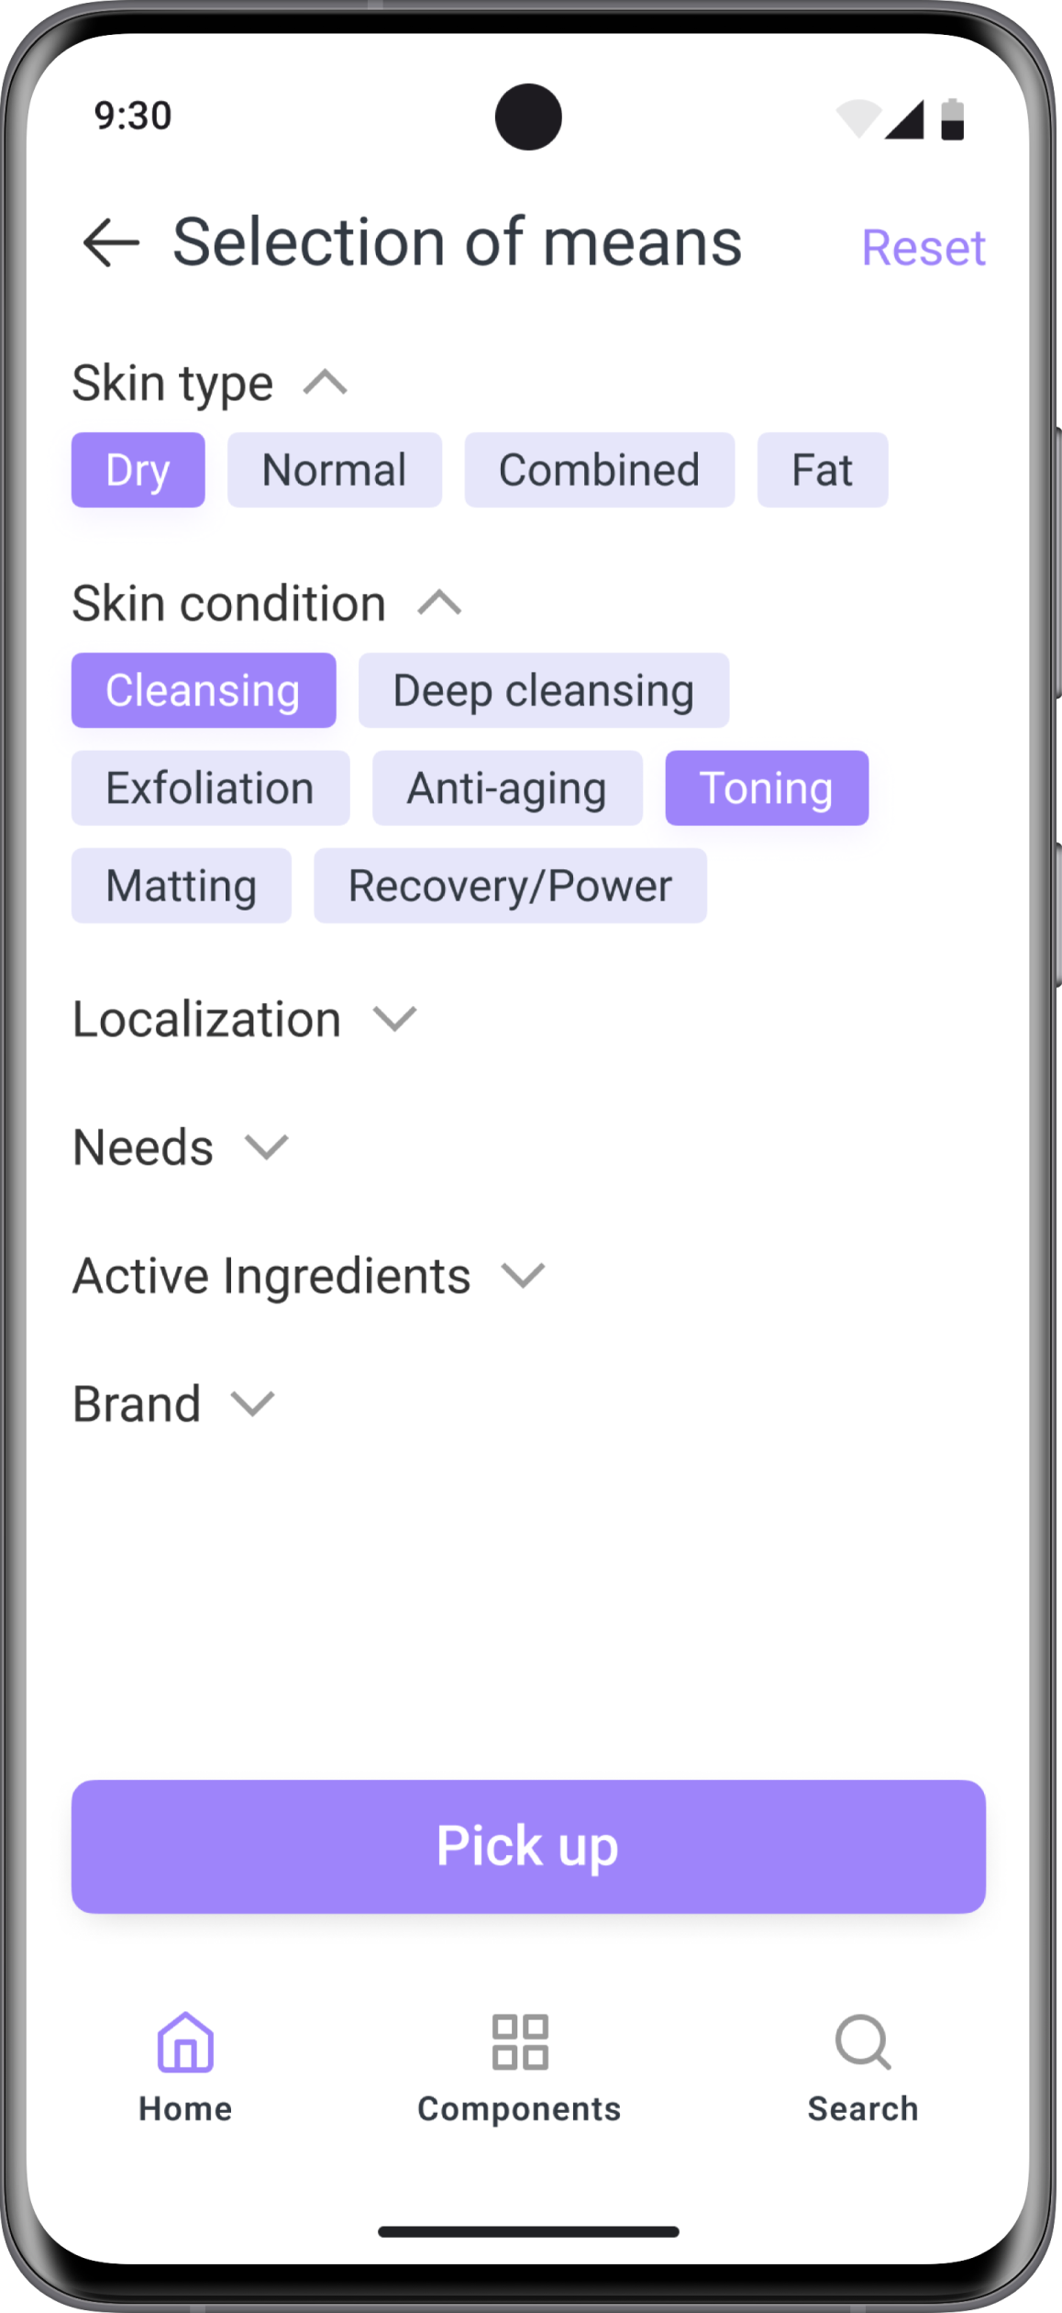
Task: Toggle the Deep cleansing chip
Action: [543, 690]
